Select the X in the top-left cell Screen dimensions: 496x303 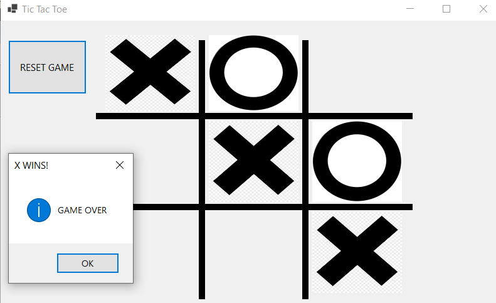point(150,72)
